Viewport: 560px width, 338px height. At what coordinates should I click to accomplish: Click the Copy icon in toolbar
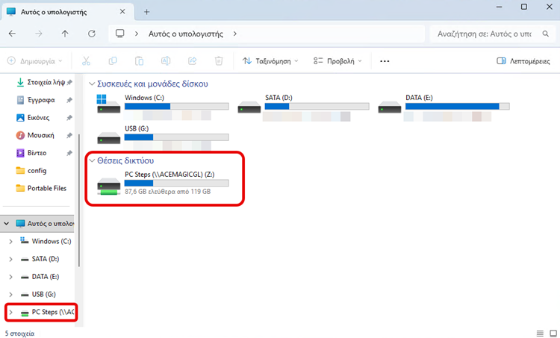(x=113, y=61)
